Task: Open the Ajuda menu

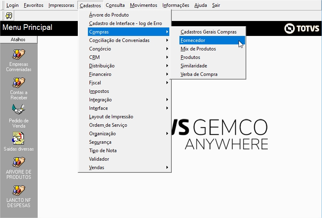Action: click(x=200, y=5)
